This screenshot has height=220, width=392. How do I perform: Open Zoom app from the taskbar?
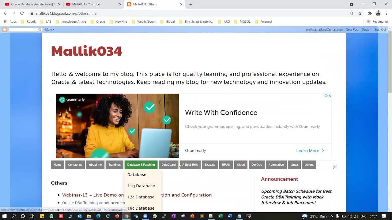[145, 216]
